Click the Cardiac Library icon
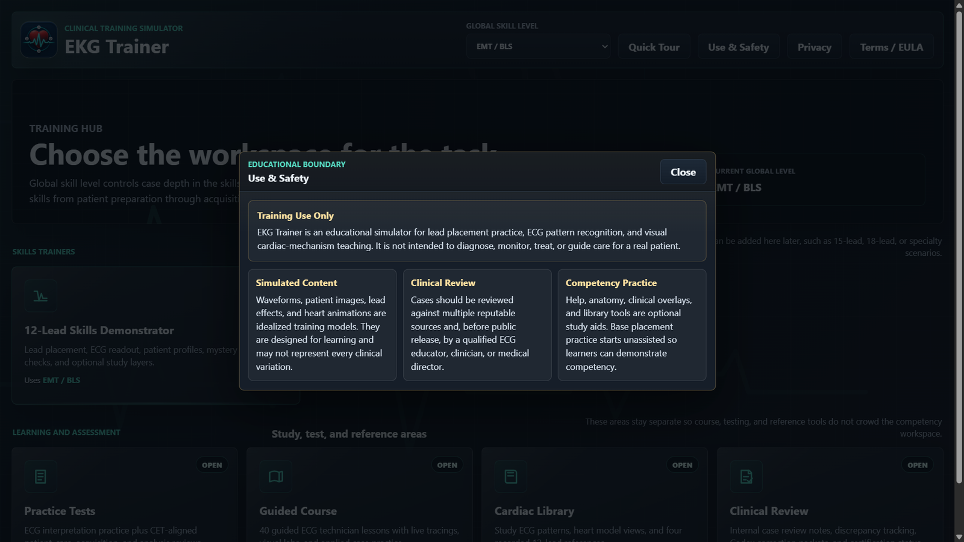The width and height of the screenshot is (964, 542). click(x=511, y=476)
